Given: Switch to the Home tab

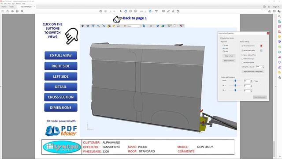Looking at the screenshot, I should (x=4, y=7).
